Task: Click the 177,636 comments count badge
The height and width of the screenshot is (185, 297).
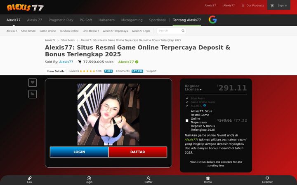Action: click(x=137, y=71)
